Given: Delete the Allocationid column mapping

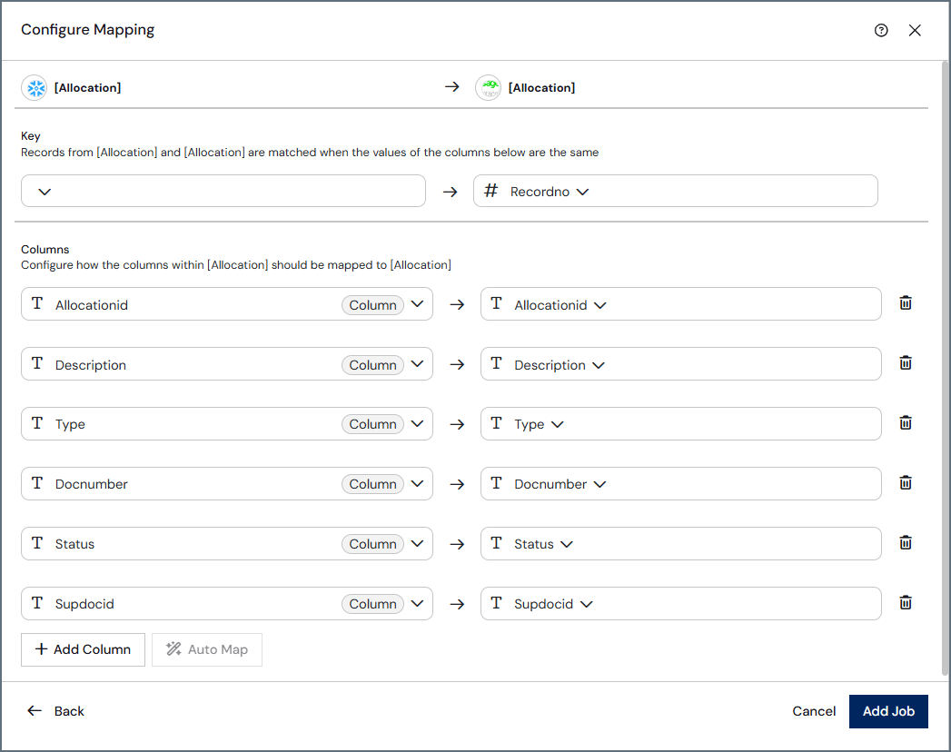Looking at the screenshot, I should (905, 303).
